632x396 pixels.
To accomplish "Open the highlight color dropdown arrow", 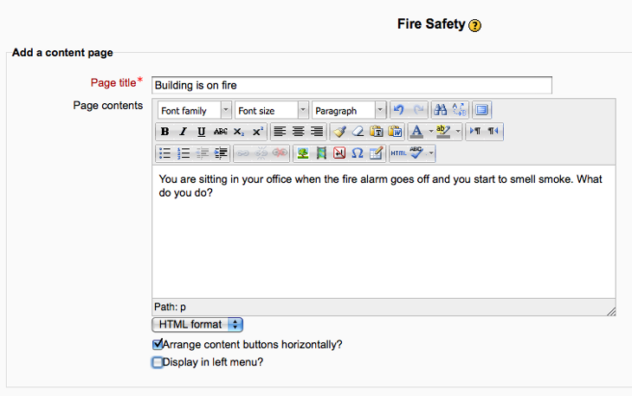I will (457, 132).
